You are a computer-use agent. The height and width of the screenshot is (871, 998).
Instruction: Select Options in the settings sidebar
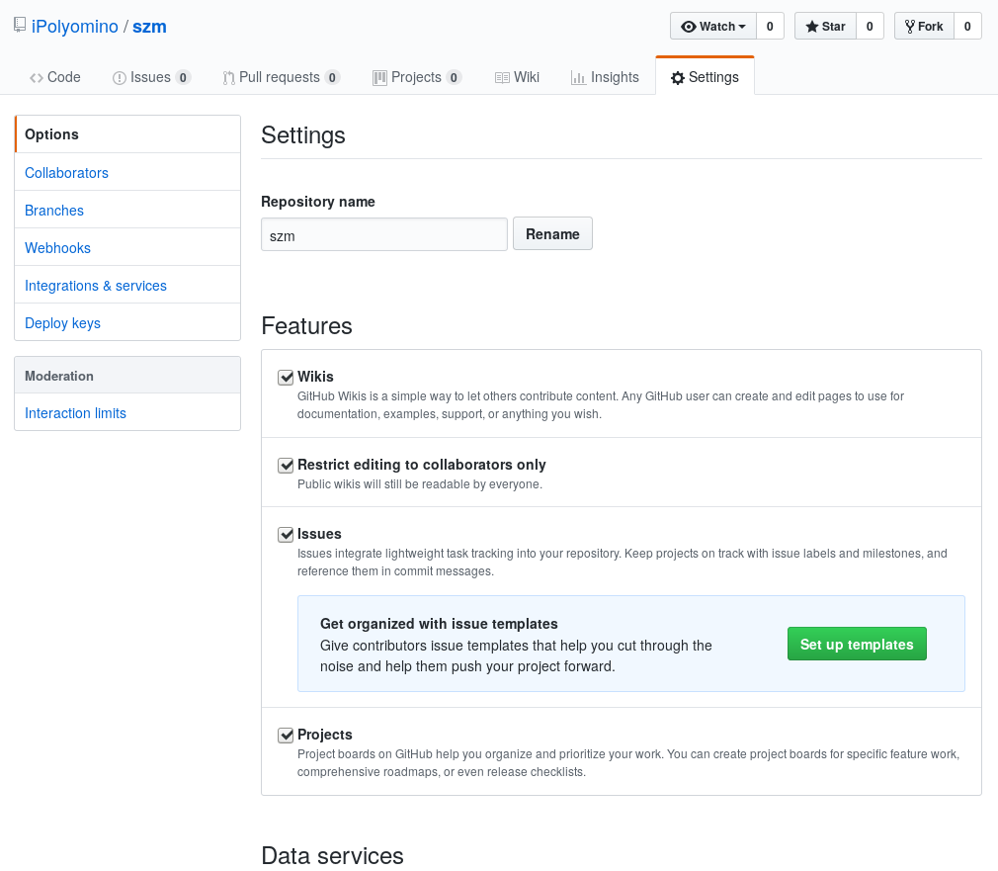coord(127,134)
